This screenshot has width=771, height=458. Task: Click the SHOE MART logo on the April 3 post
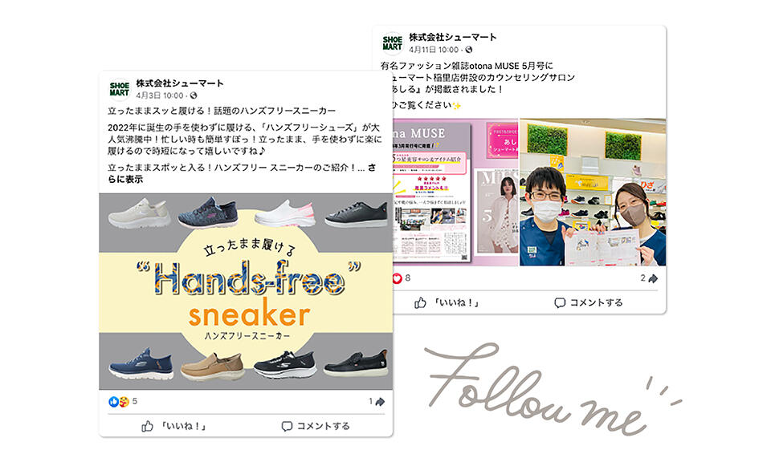(120, 89)
